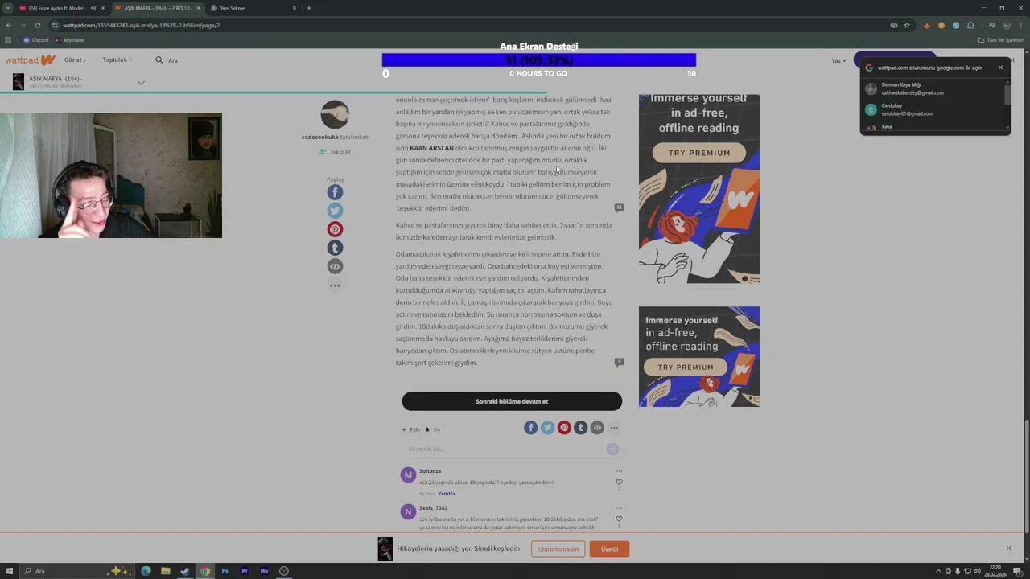Open the browser Extensions puzzle icon

coord(970,25)
